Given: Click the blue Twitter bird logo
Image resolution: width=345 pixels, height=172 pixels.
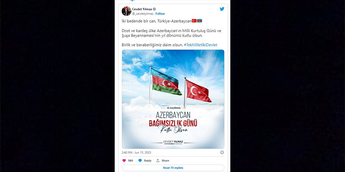Looking at the screenshot, I should 222,9.
